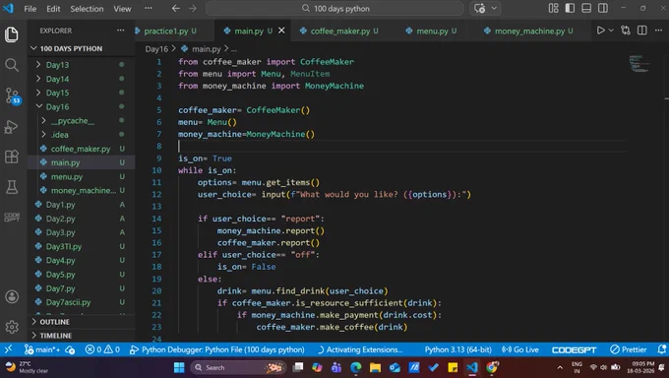The width and height of the screenshot is (669, 378).
Task: Open notifications bell in status bar
Action: tap(662, 349)
